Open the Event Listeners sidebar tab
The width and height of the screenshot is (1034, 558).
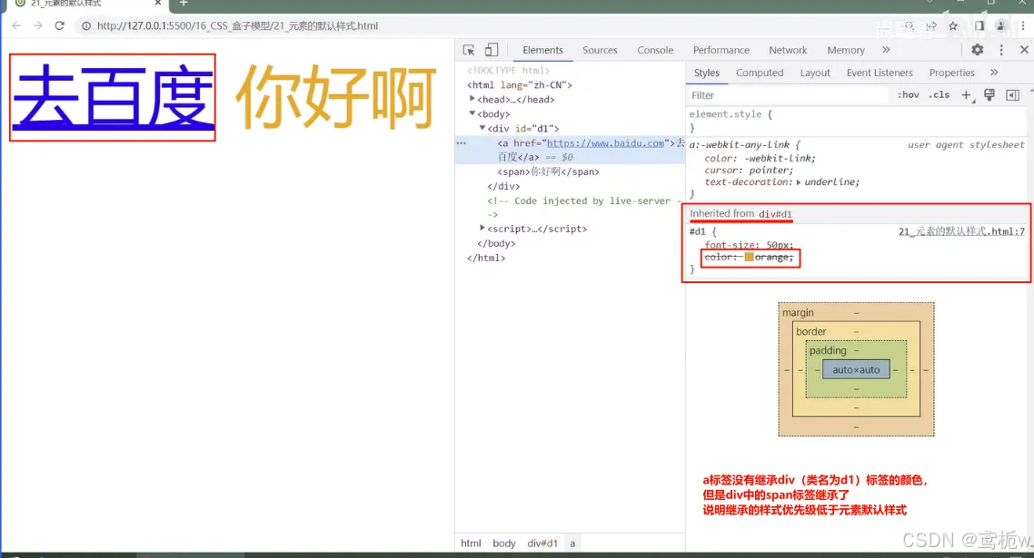880,73
